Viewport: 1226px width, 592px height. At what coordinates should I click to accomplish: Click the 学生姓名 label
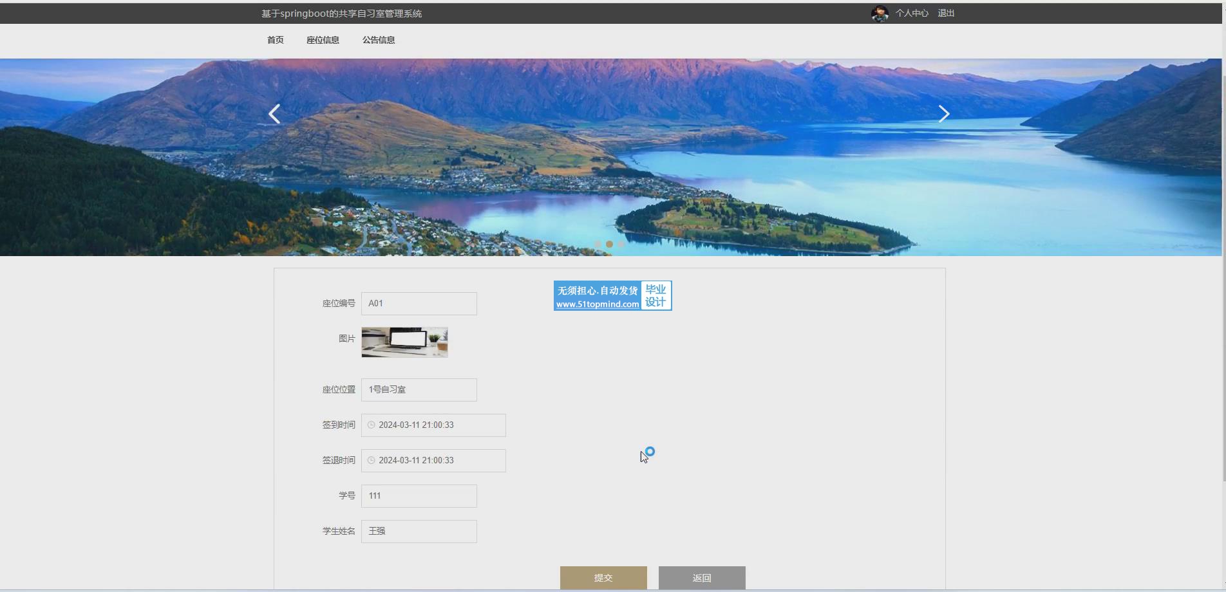tap(339, 531)
